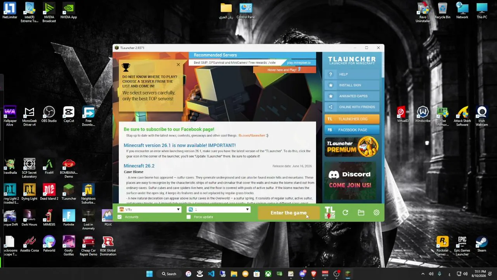Select INSTALL SKIN in the sidebar
Screen dimensions: 497x280
[352, 85]
